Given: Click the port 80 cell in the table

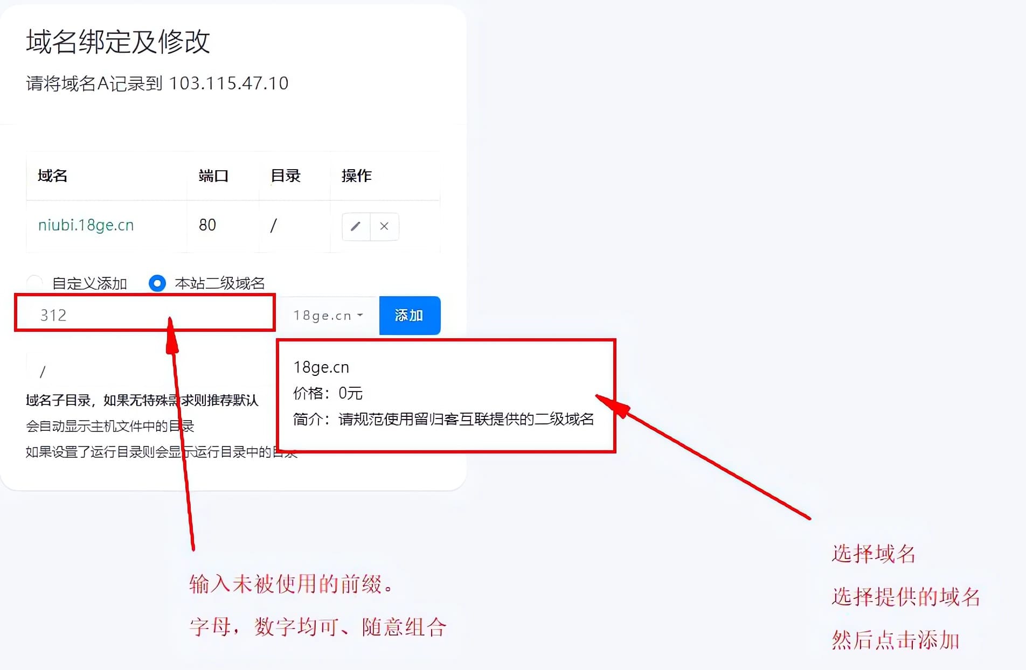Looking at the screenshot, I should point(207,225).
